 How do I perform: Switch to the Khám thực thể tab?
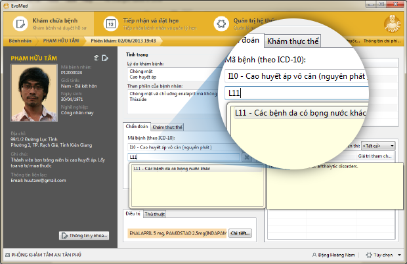pos(167,127)
